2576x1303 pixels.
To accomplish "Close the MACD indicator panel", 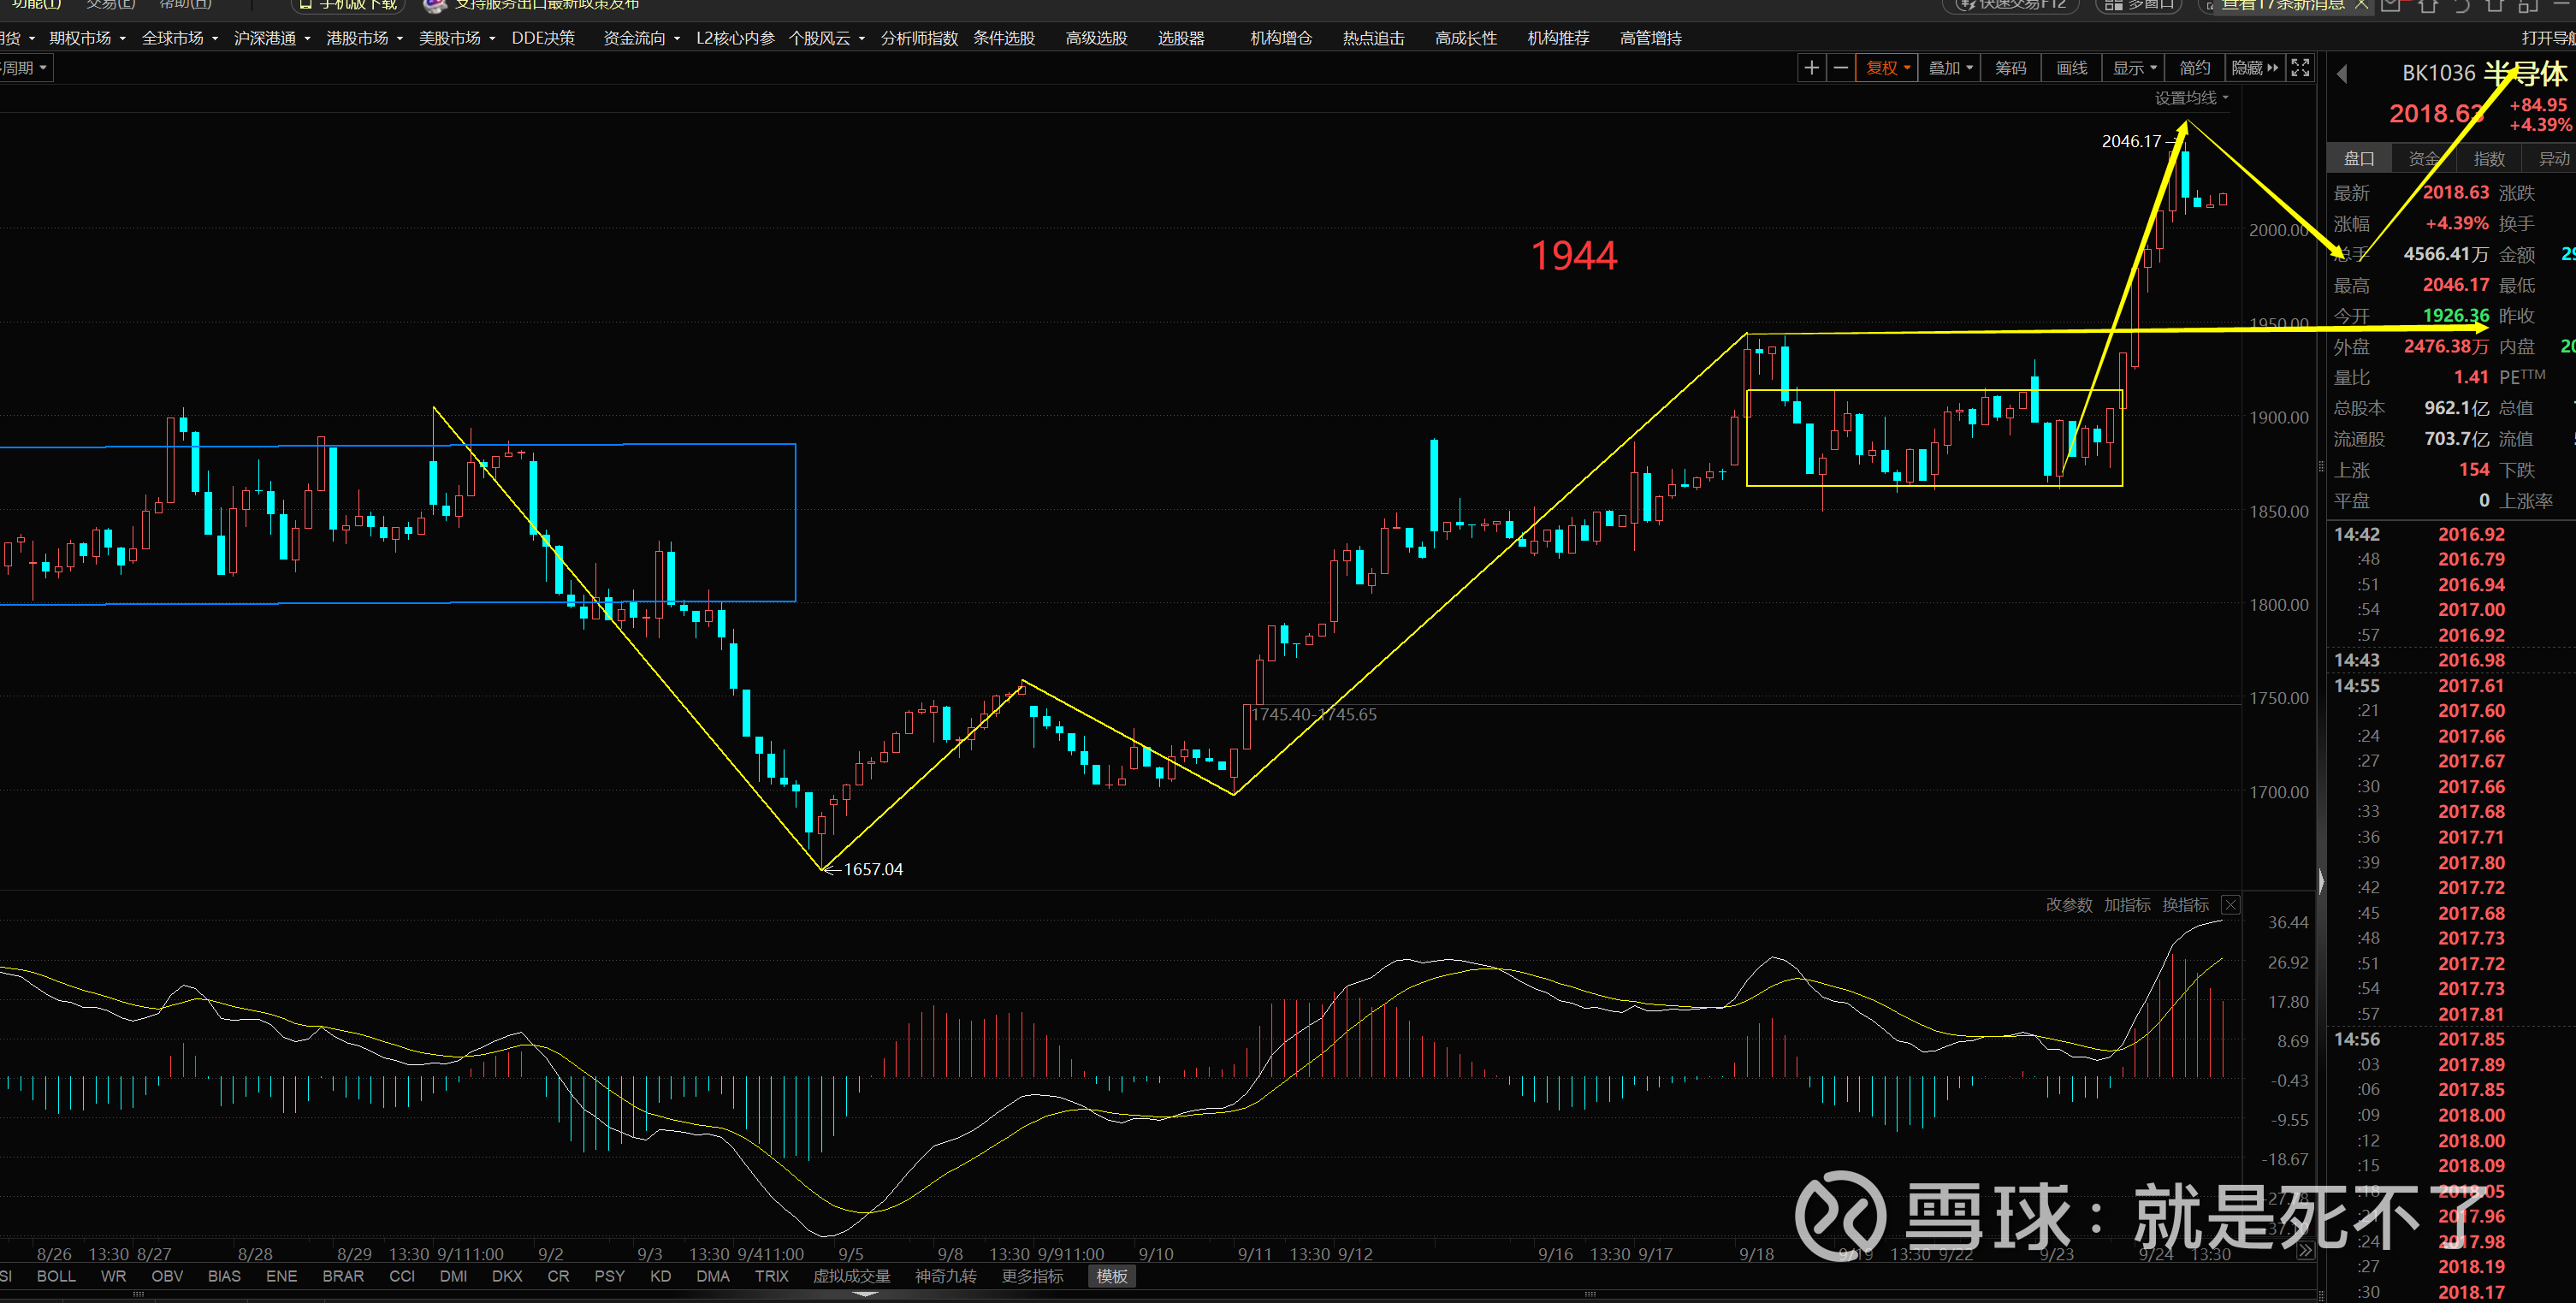I will tap(2230, 905).
